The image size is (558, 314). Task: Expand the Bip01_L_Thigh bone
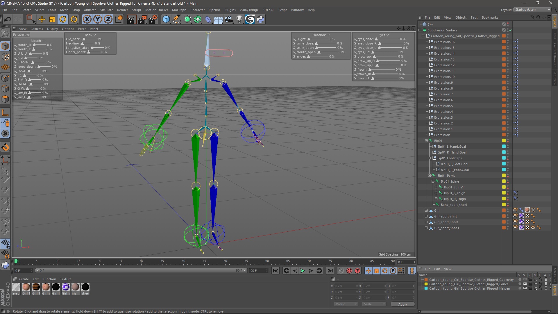click(x=436, y=193)
